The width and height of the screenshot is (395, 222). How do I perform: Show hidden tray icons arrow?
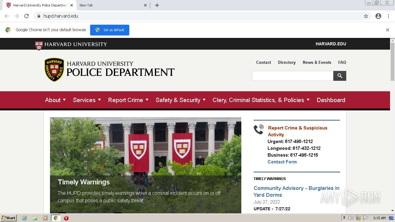(x=344, y=218)
